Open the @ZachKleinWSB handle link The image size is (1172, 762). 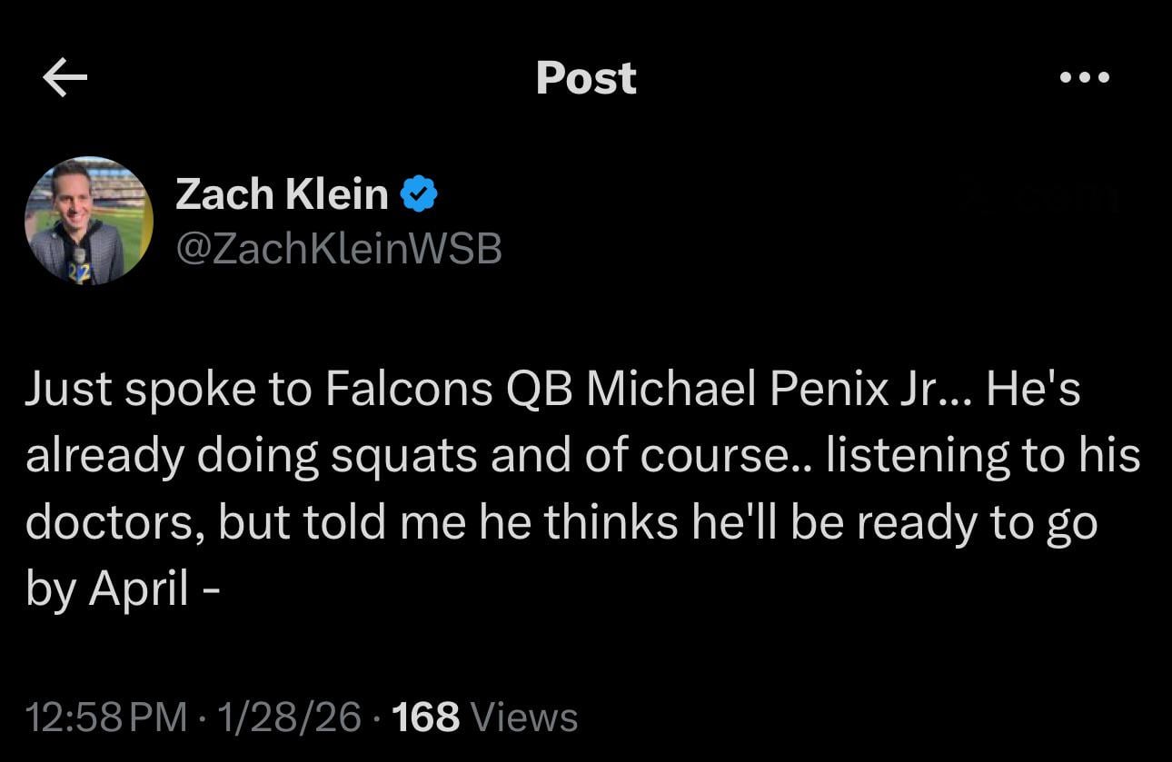point(338,246)
